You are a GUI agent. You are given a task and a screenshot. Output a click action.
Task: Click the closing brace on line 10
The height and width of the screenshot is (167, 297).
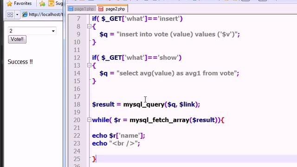click(94, 42)
